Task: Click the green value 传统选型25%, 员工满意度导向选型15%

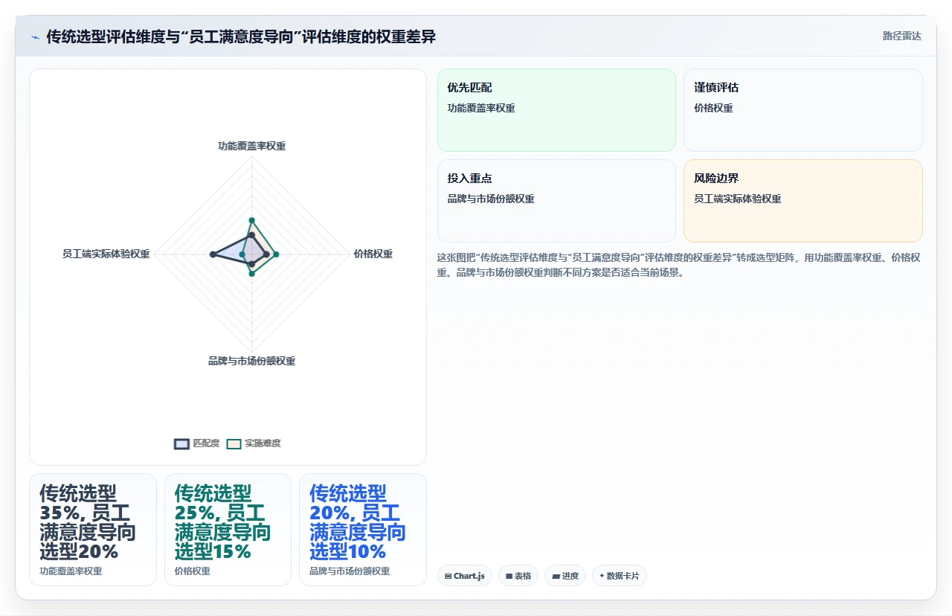Action: (222, 522)
